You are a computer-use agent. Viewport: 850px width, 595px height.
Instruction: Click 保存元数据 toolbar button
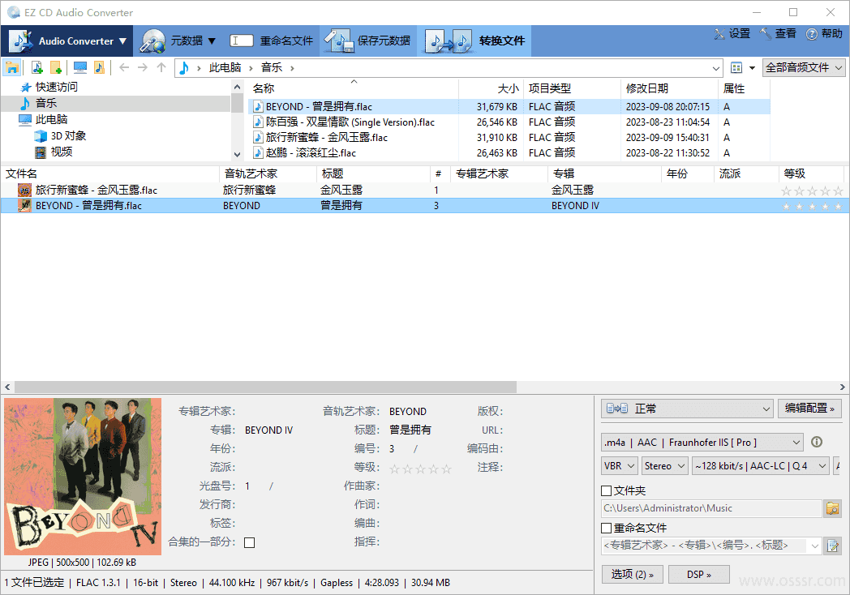pyautogui.click(x=368, y=41)
